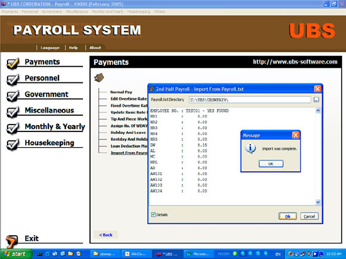This screenshot has height=259, width=346.
Task: Open the Personnel menu in the menu bar
Action: (x=30, y=11)
